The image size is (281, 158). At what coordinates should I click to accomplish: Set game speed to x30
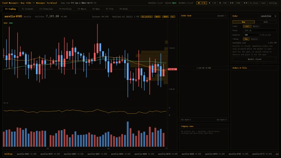pos(212,3)
